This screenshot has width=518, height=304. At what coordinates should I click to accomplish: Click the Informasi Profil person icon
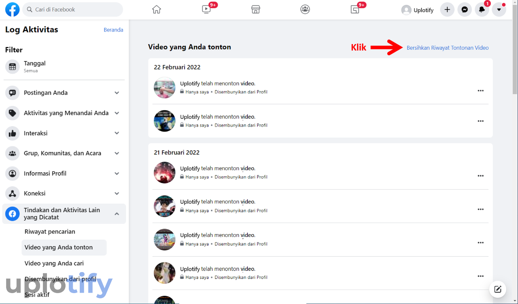click(13, 173)
